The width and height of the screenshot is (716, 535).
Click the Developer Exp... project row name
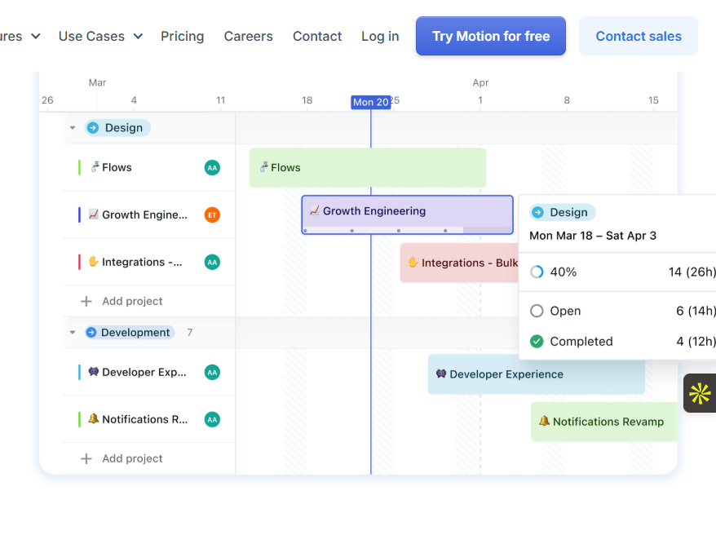point(144,373)
